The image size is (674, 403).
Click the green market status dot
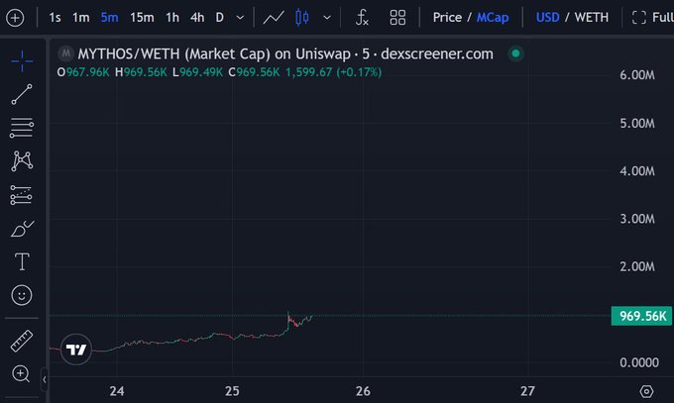tap(515, 53)
